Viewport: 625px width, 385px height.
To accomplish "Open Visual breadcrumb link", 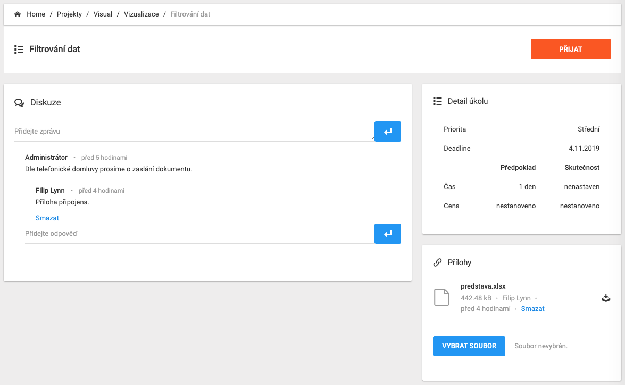I will (x=103, y=14).
